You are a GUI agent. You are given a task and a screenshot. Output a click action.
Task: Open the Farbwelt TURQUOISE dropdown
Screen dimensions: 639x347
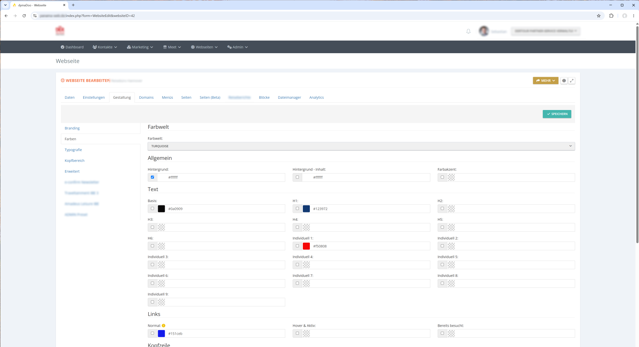[361, 146]
